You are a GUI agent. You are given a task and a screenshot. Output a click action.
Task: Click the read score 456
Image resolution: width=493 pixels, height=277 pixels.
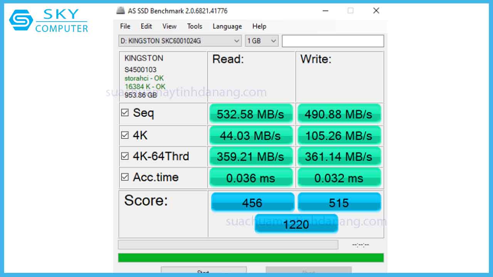(x=253, y=202)
